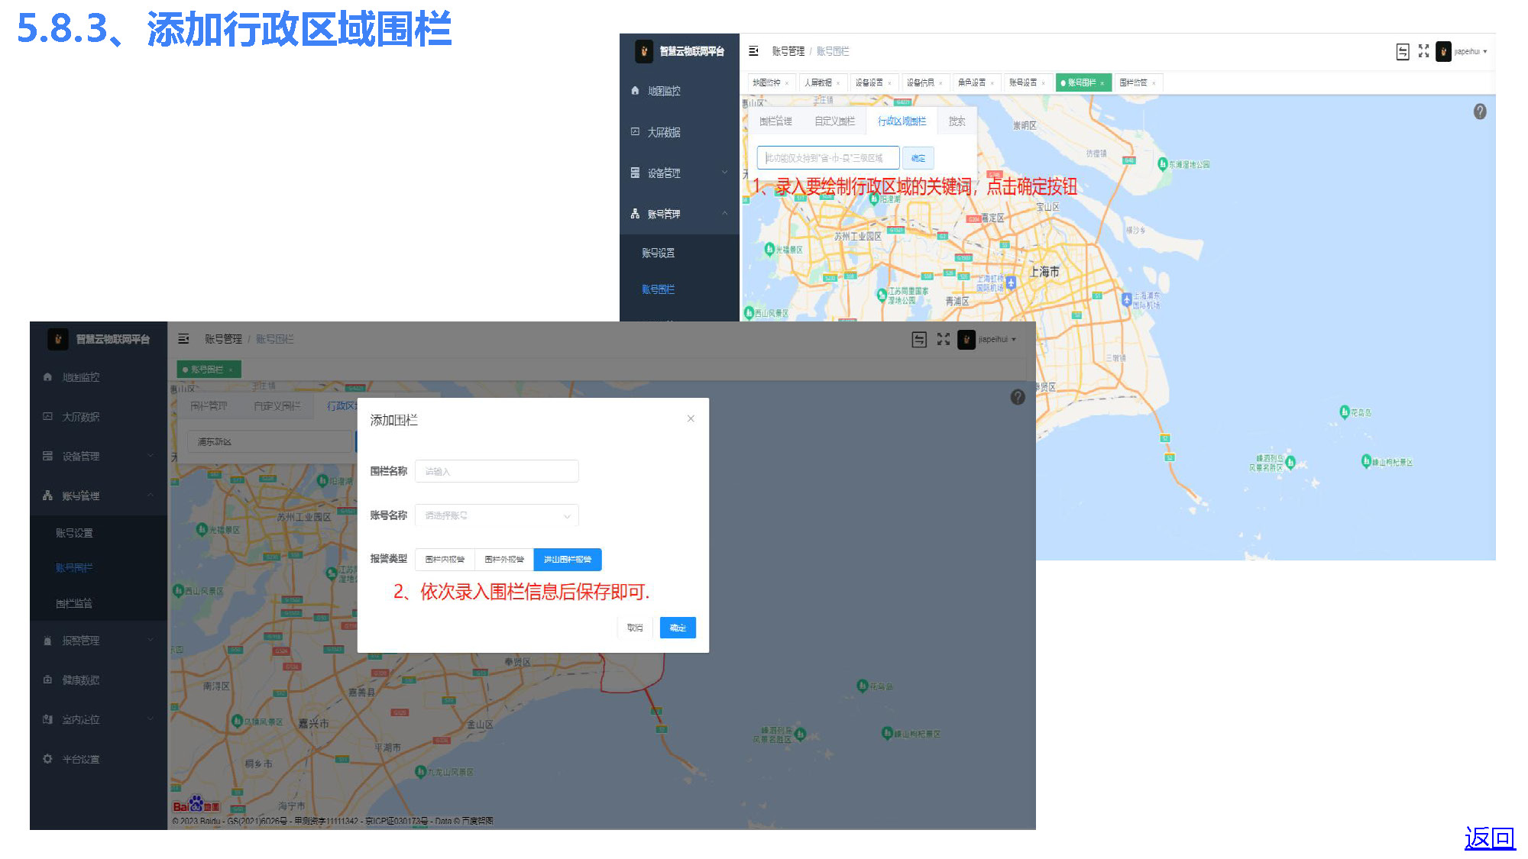Click 浦东新区 input field on lower map

270,441
